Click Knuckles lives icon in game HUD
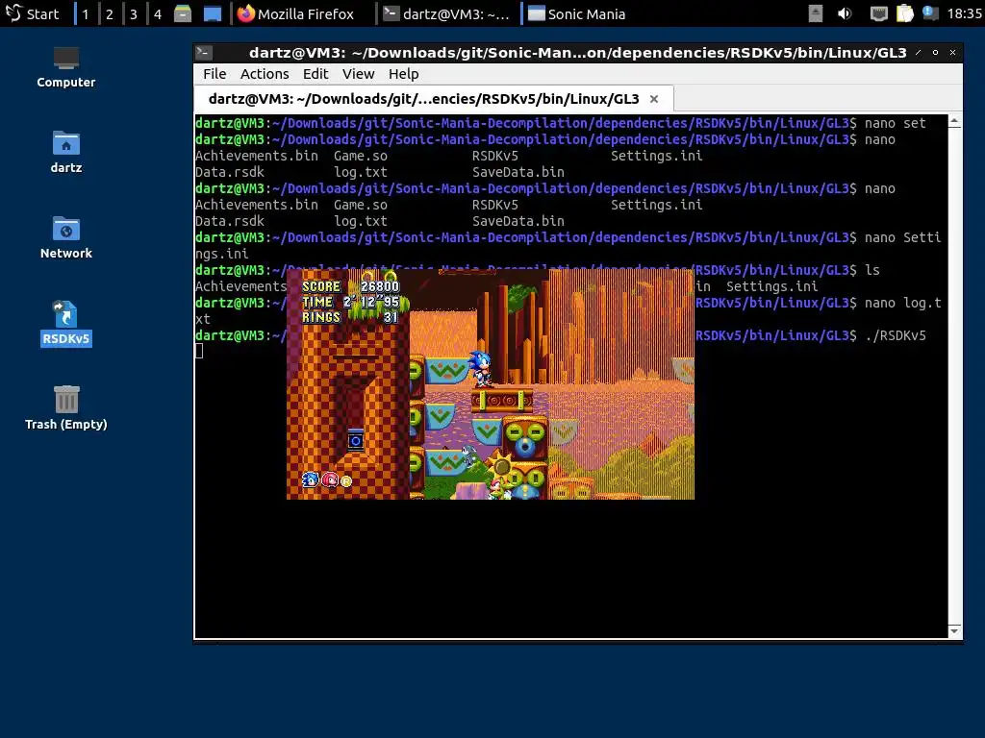The height and width of the screenshot is (738, 985). click(x=330, y=480)
